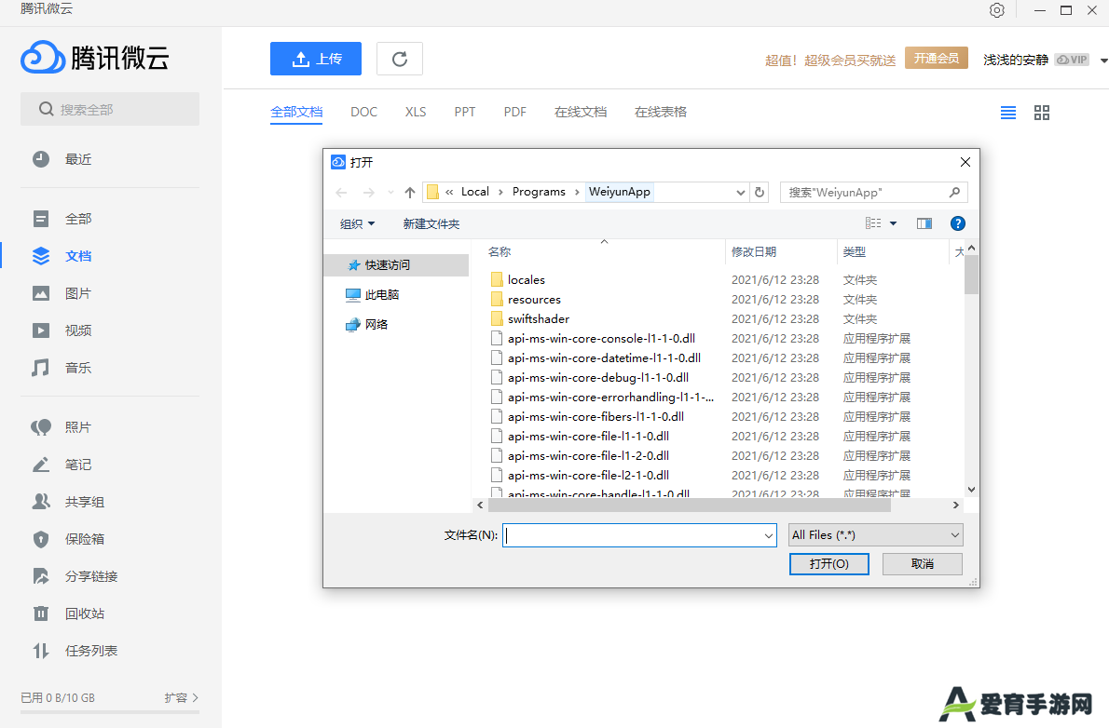This screenshot has height=728, width=1109.
Task: Refresh the WeiyunApp folder view
Action: pyautogui.click(x=760, y=193)
